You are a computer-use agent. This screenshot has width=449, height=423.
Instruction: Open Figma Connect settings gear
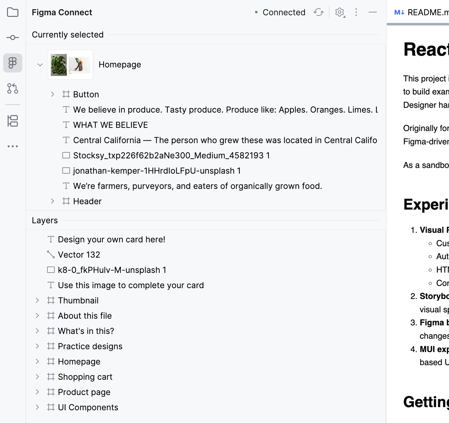[x=340, y=12]
